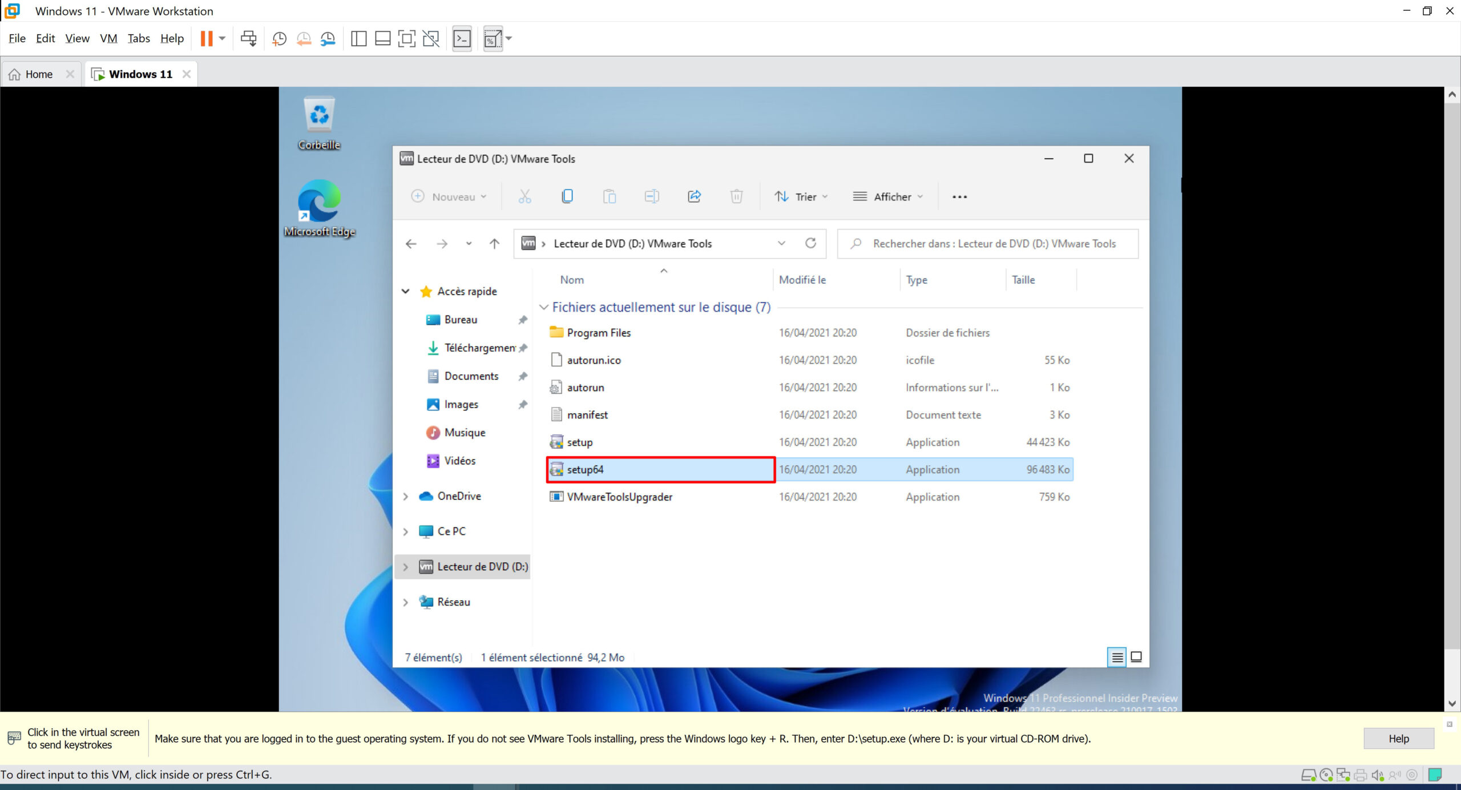Open the Trier sort dropdown
1461x790 pixels.
click(x=801, y=197)
